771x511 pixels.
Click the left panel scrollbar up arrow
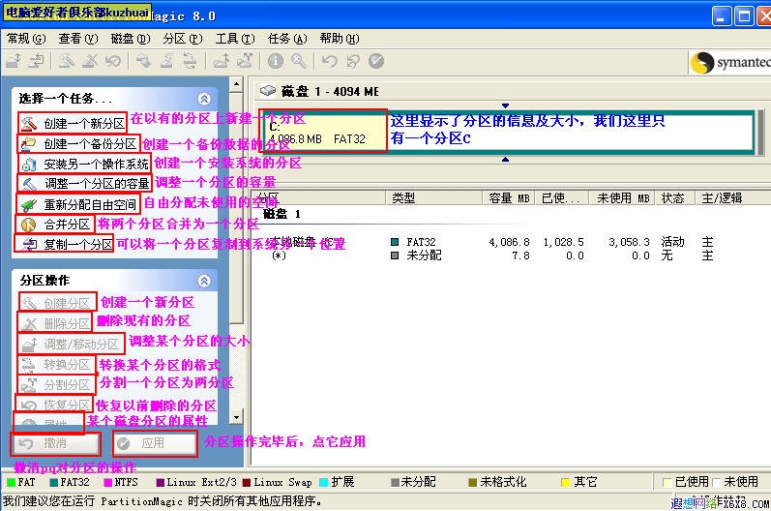(x=236, y=84)
